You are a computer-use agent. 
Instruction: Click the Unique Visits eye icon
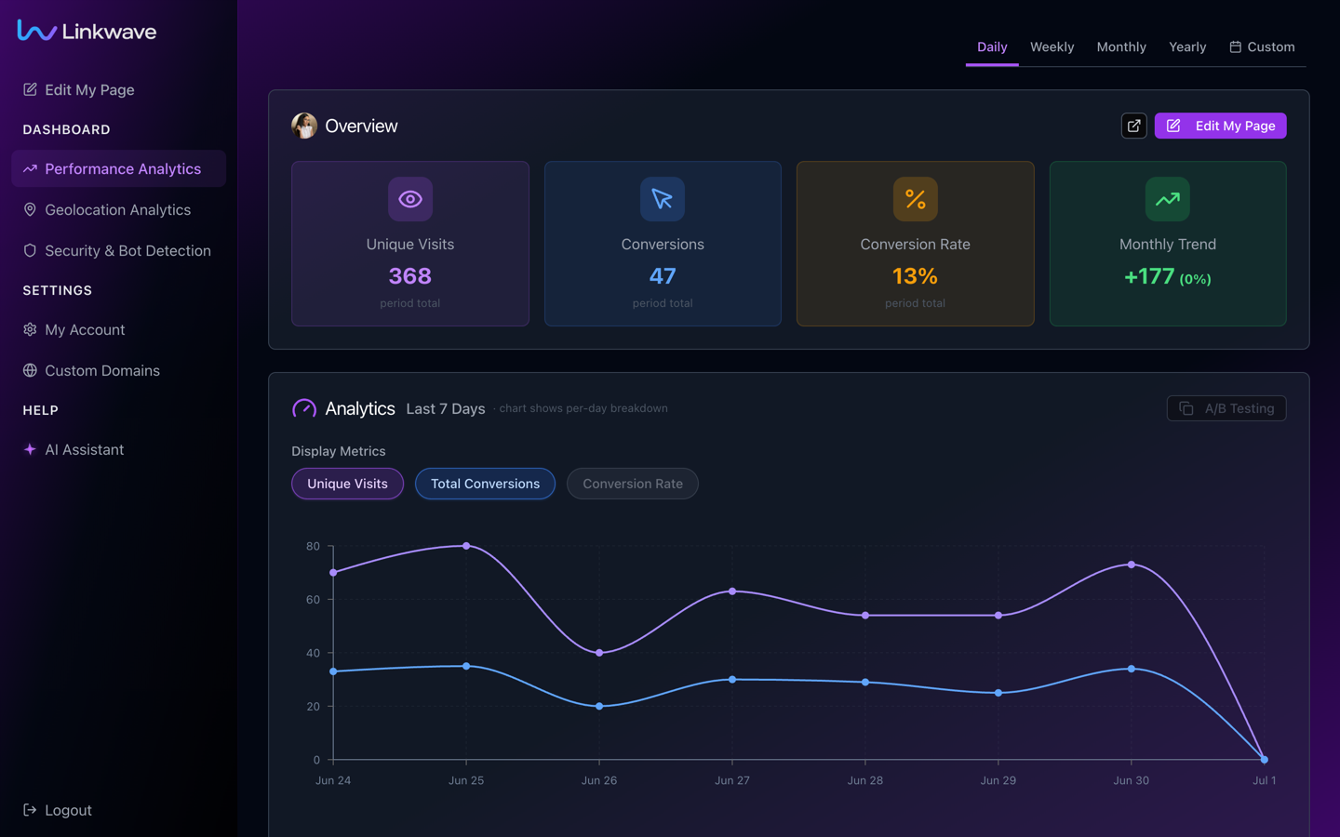(x=410, y=199)
